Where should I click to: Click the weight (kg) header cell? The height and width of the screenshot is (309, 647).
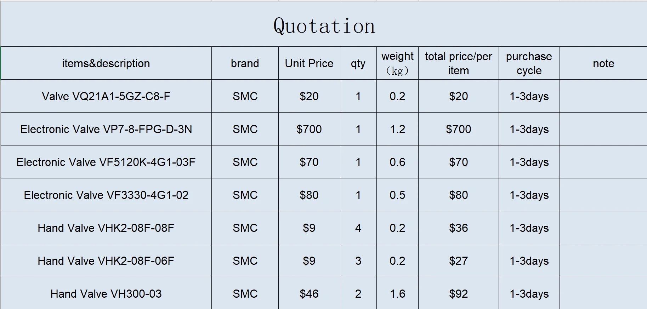pos(397,63)
